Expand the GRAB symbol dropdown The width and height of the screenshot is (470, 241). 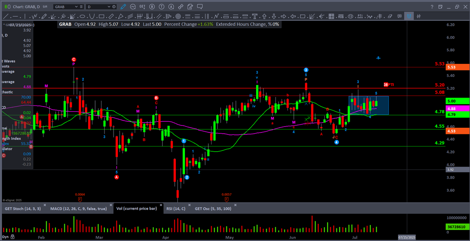(x=76, y=7)
